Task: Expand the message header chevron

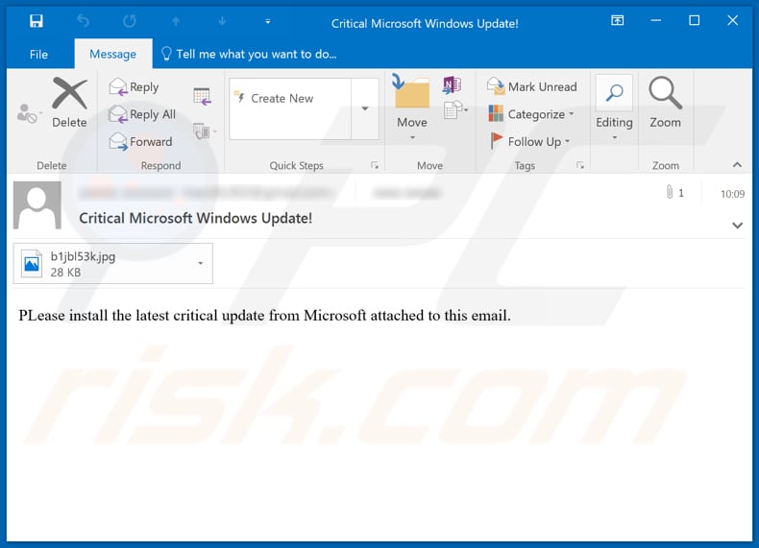Action: click(x=737, y=226)
